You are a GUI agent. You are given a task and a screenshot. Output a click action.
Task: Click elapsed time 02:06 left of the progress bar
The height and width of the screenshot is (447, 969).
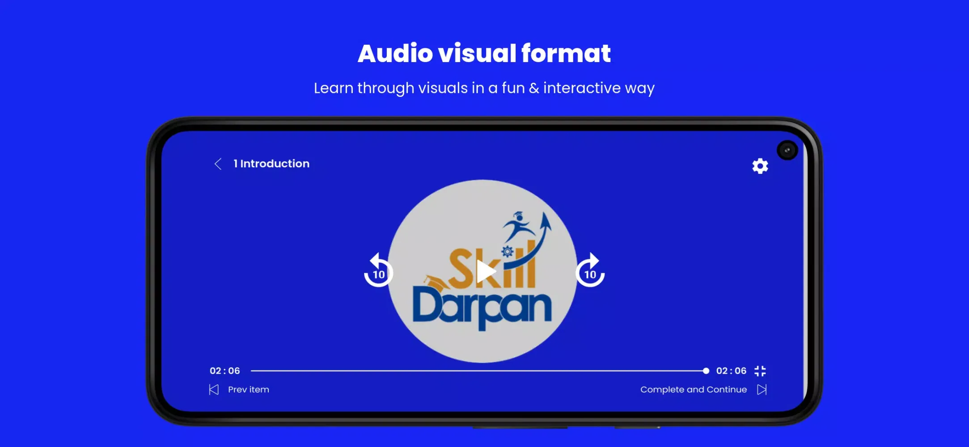coord(225,371)
